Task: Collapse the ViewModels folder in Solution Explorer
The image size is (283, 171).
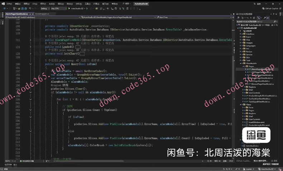Action: pos(241,63)
